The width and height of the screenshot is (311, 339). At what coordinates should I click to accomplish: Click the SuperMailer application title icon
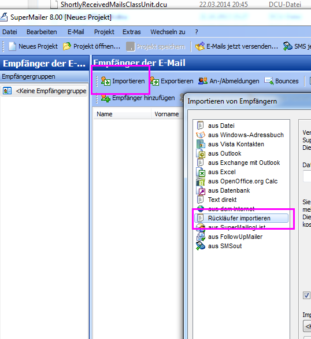pos(3,17)
